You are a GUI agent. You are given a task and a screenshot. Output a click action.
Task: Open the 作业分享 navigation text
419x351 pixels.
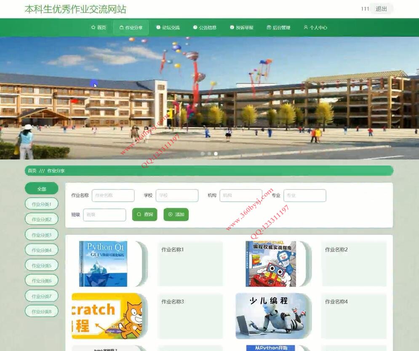(x=134, y=27)
